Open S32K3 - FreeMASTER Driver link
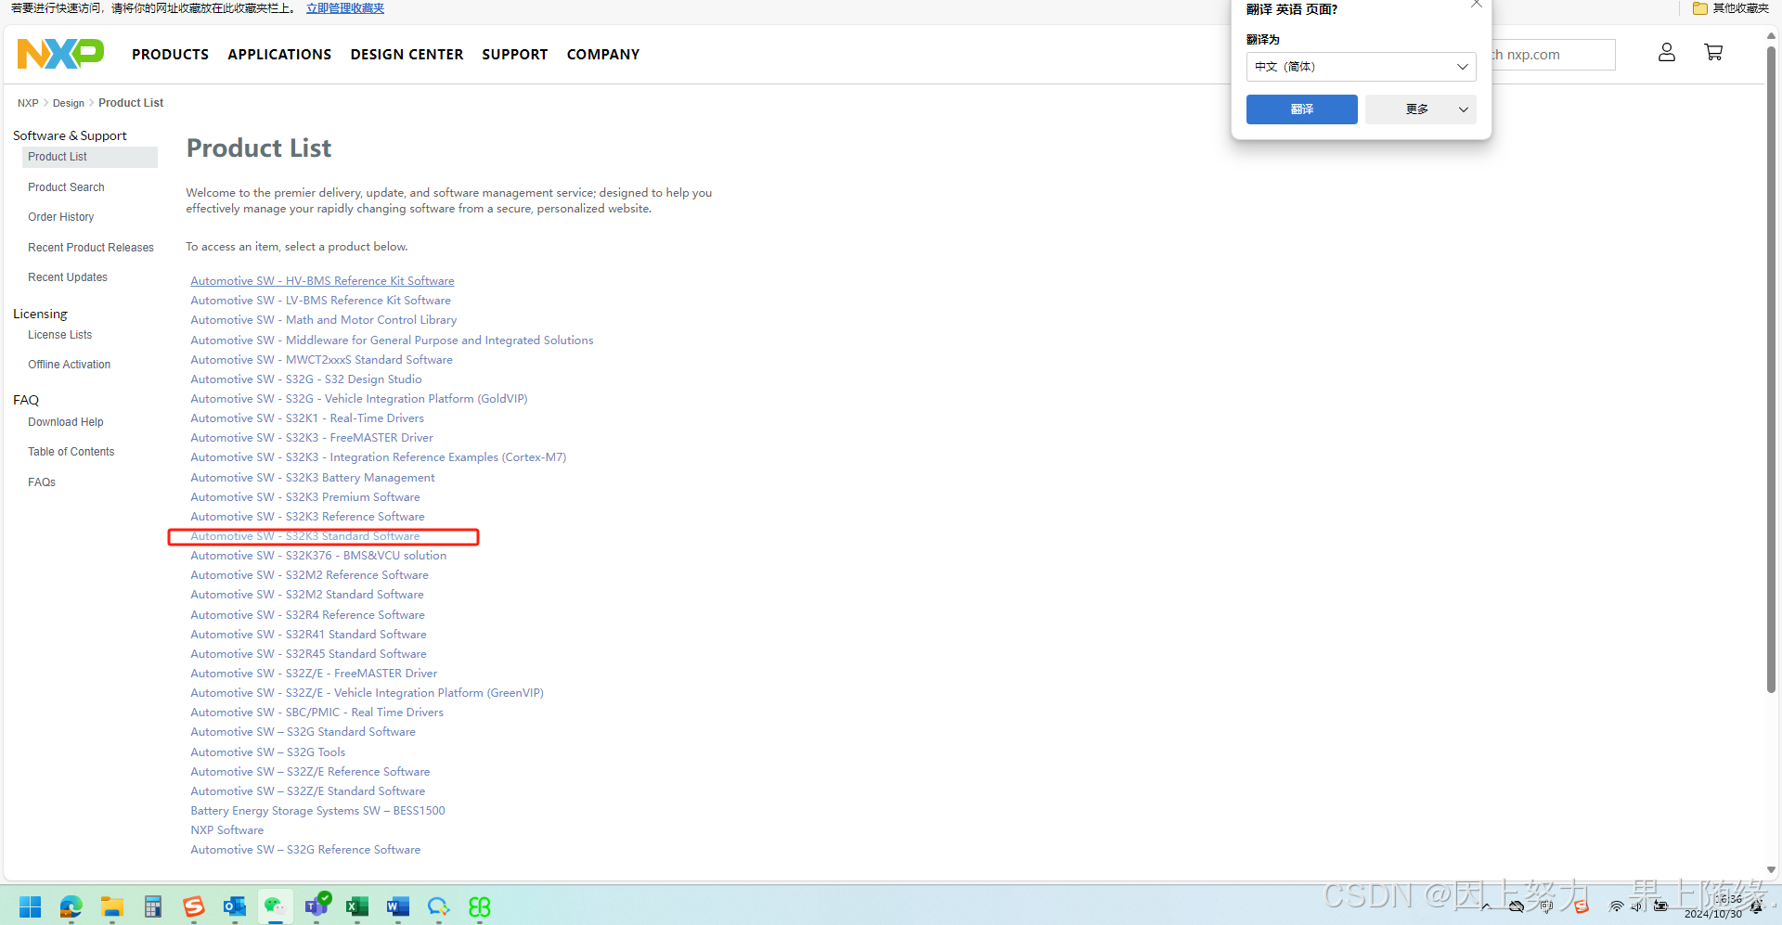 click(312, 438)
